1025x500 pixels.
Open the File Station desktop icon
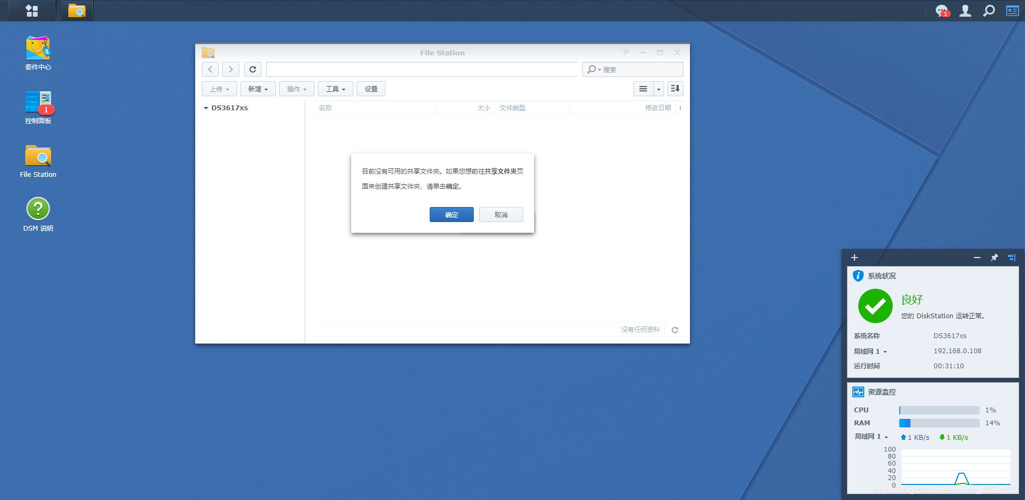click(38, 161)
